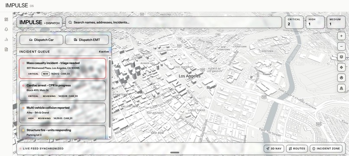The width and height of the screenshot is (349, 156).
Task: Click Dispatch EMT button
Action: point(87,40)
